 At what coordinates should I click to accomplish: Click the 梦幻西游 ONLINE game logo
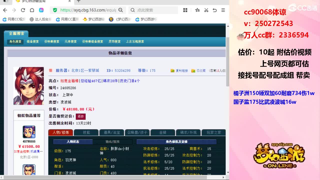pos(279,156)
